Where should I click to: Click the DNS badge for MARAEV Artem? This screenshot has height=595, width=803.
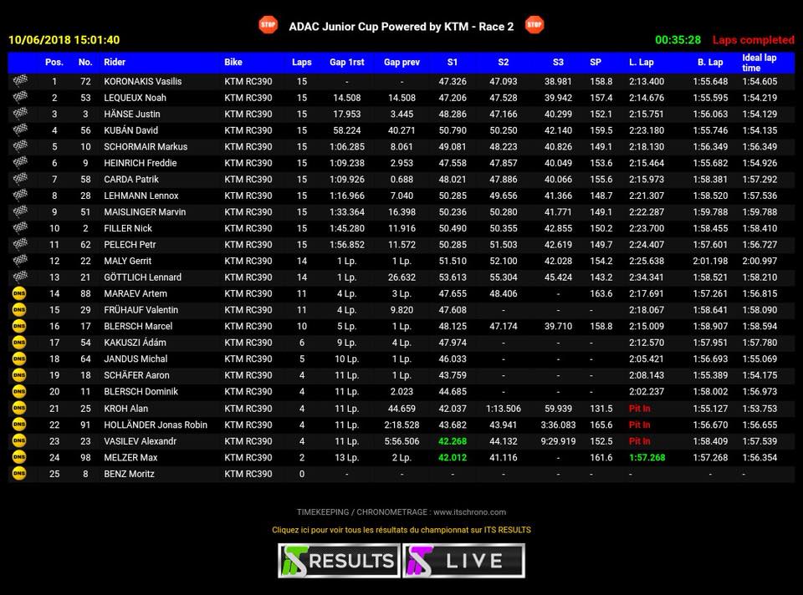coord(19,293)
